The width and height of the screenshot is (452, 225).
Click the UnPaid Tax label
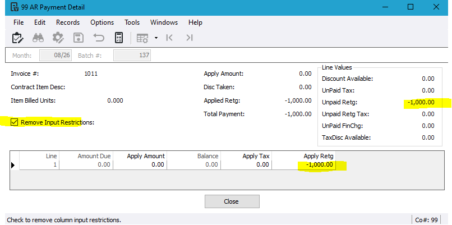coord(338,90)
